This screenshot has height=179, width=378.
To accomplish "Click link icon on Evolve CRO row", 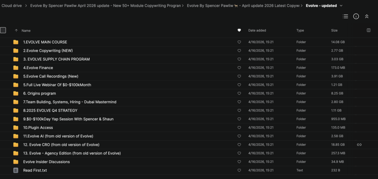I will 359,145.
